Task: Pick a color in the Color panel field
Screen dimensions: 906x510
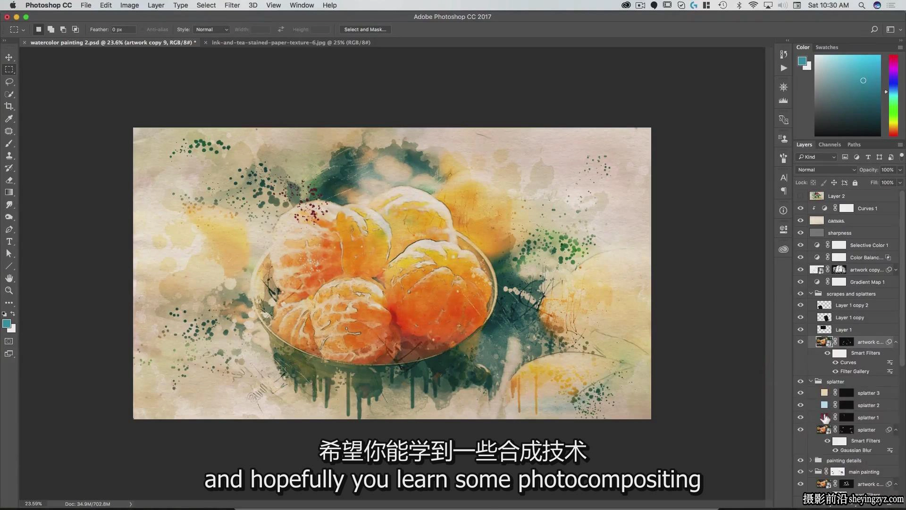Action: [x=847, y=95]
